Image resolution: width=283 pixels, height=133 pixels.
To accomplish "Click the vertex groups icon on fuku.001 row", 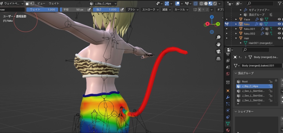I will [267, 29].
